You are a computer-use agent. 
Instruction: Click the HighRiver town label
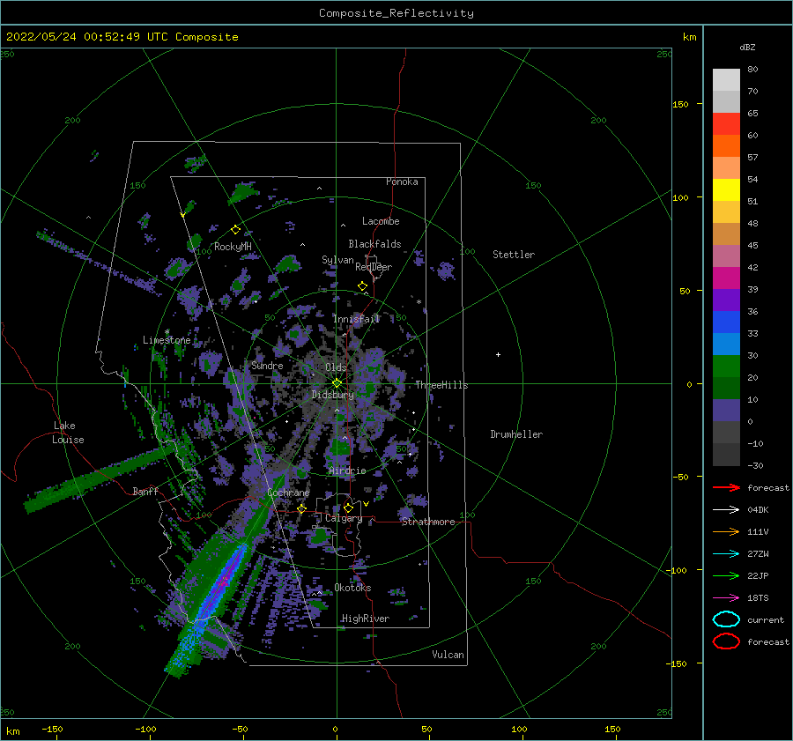pyautogui.click(x=366, y=619)
